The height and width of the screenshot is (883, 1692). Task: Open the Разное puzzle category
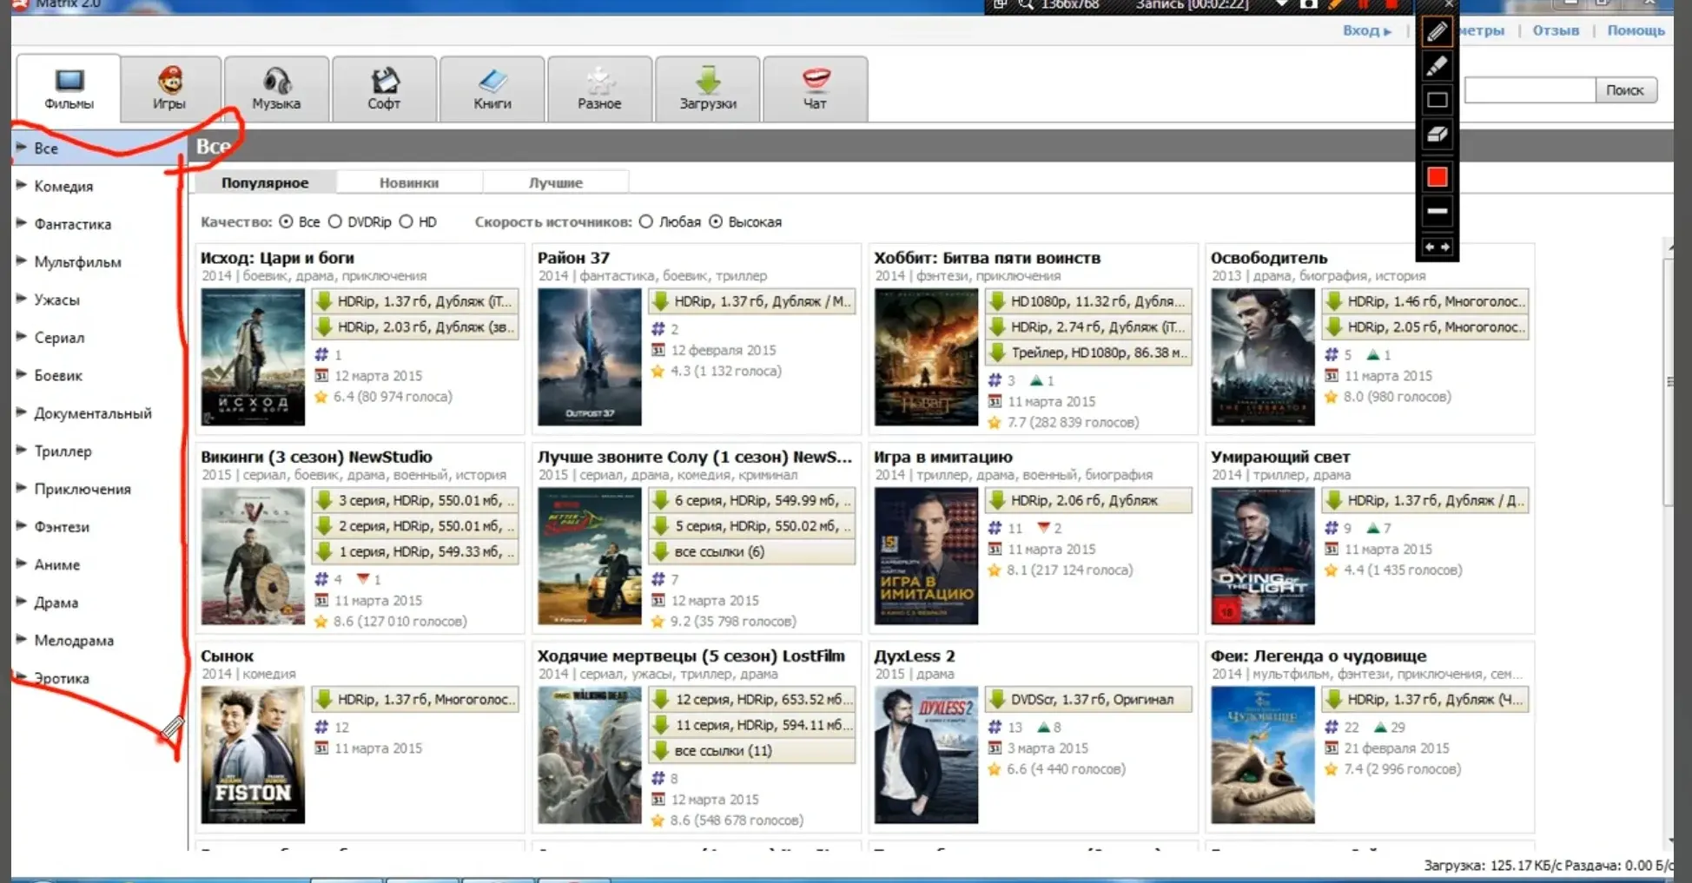[x=599, y=89]
